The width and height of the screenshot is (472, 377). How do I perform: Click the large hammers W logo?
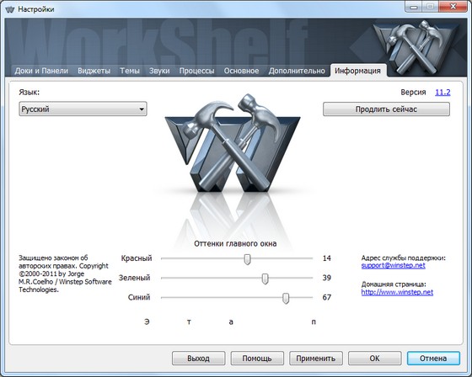tap(233, 144)
